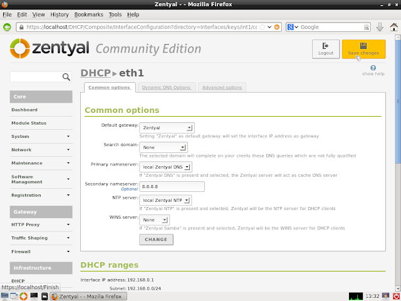Open the NTP server dropdown
Viewport: 401px width, 301px height.
point(165,200)
